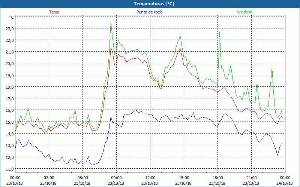Click the 21:00 time axis label
Image resolution: width=300 pixels, height=187 pixels.
(x=251, y=178)
